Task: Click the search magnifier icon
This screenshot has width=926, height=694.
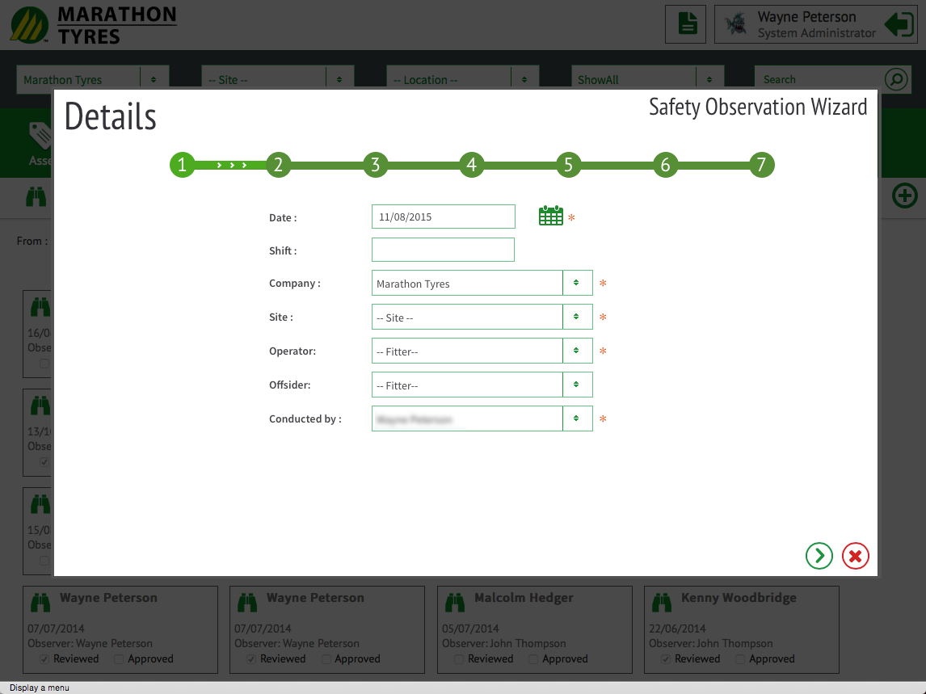Action: click(x=895, y=79)
